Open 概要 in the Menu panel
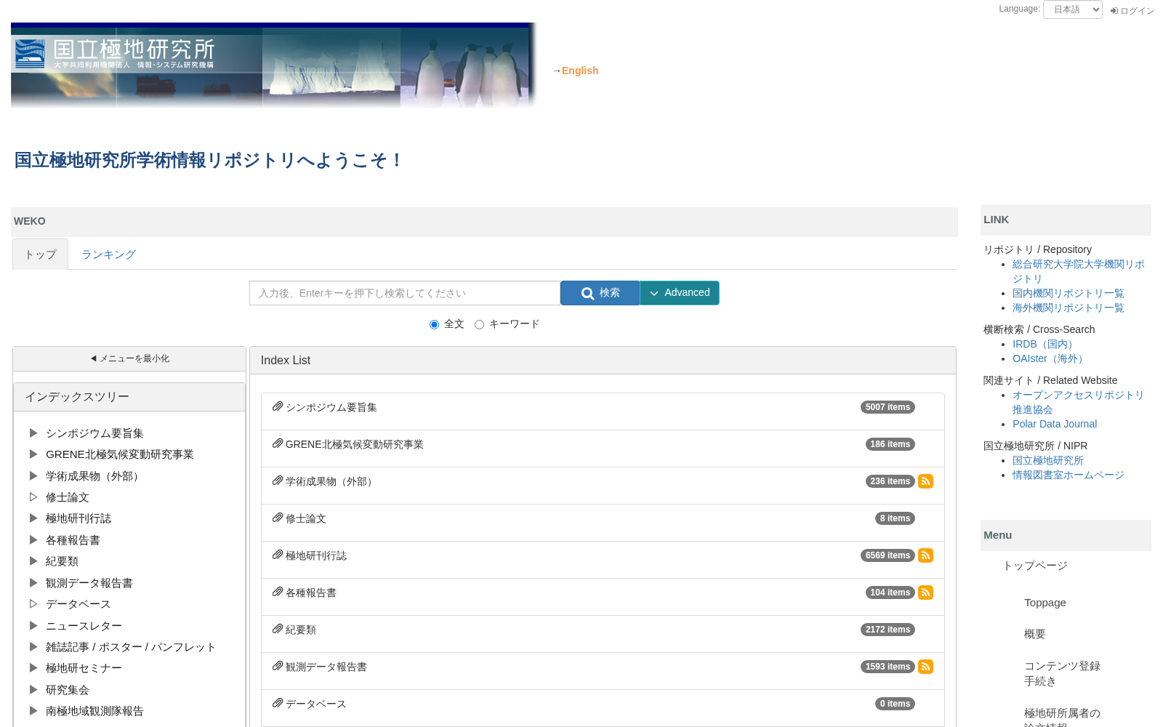The height and width of the screenshot is (727, 1163). [1035, 634]
